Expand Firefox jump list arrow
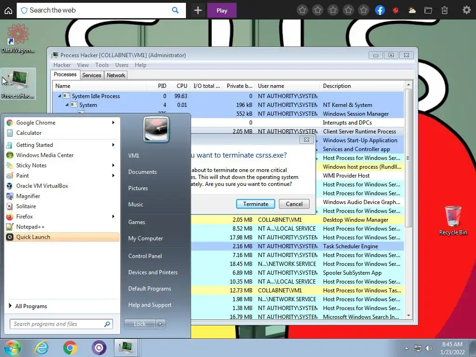 point(113,217)
